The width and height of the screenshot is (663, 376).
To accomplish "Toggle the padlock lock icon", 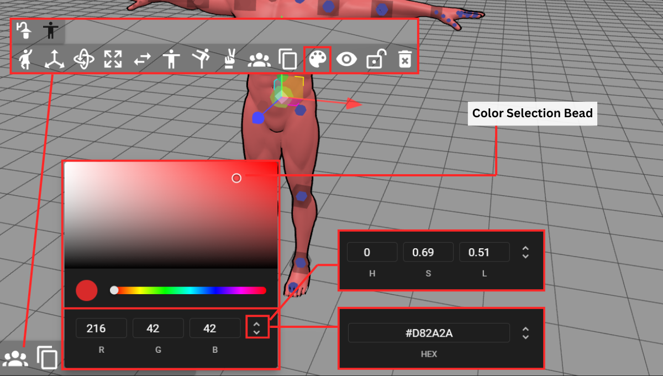I will pos(376,59).
